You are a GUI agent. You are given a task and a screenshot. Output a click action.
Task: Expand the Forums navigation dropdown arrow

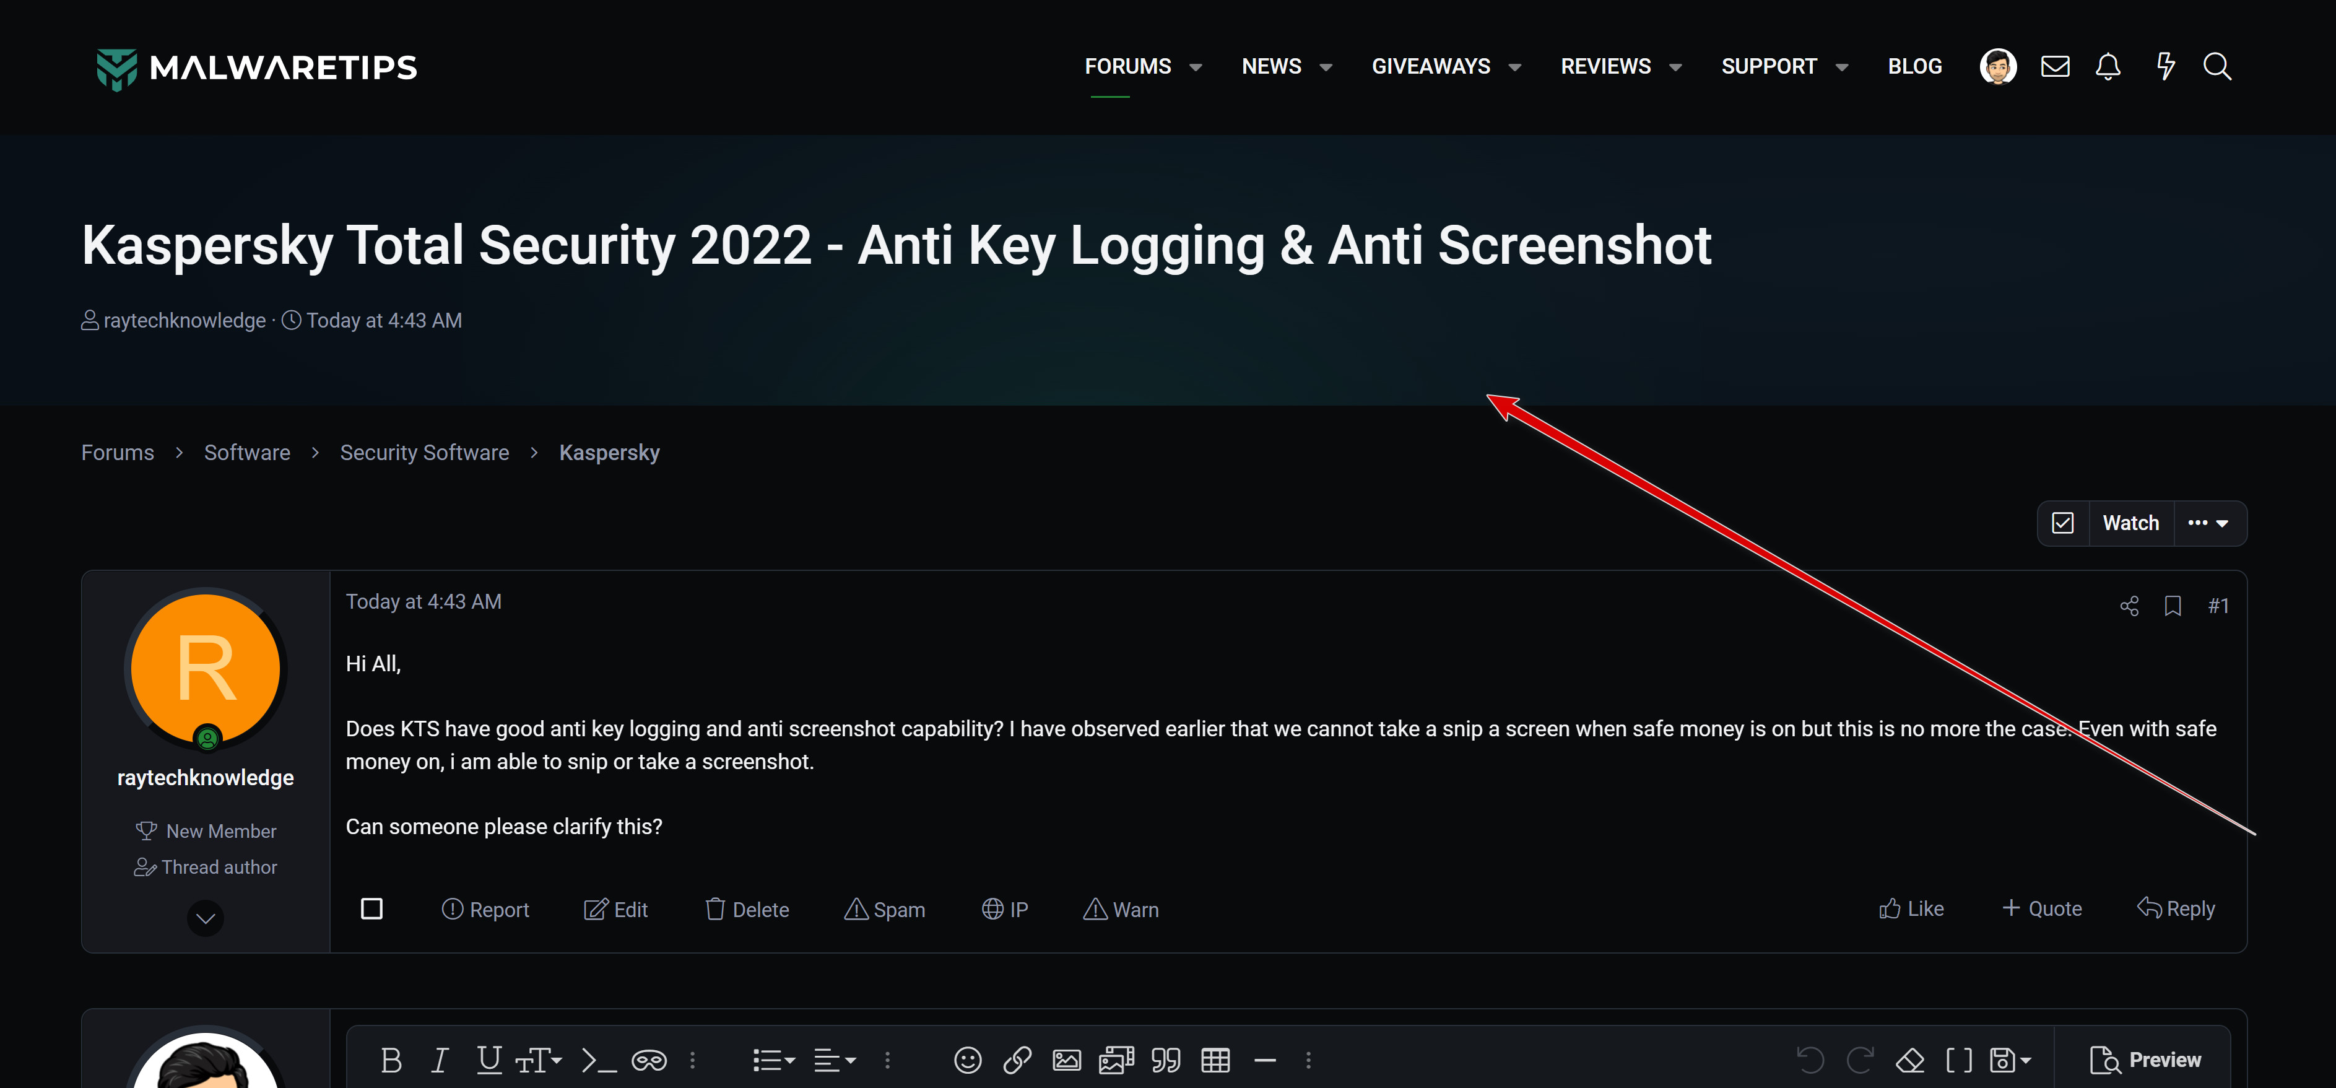[x=1196, y=67]
